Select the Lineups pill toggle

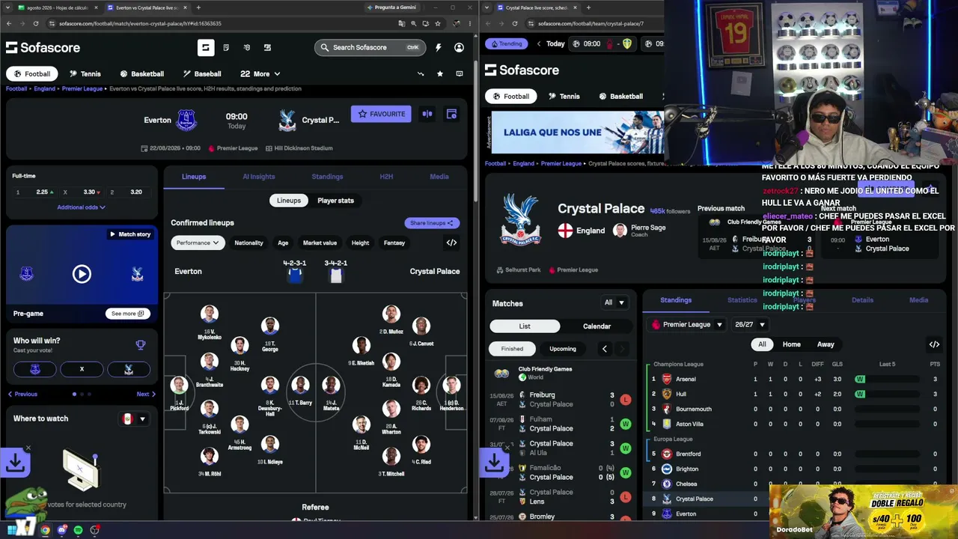click(289, 201)
